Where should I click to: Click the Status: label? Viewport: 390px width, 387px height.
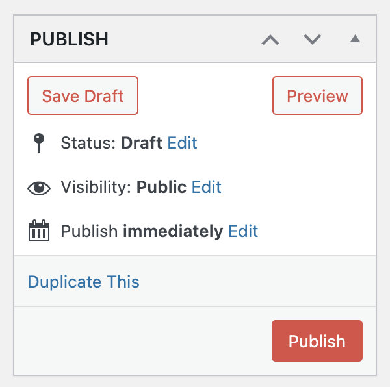88,143
